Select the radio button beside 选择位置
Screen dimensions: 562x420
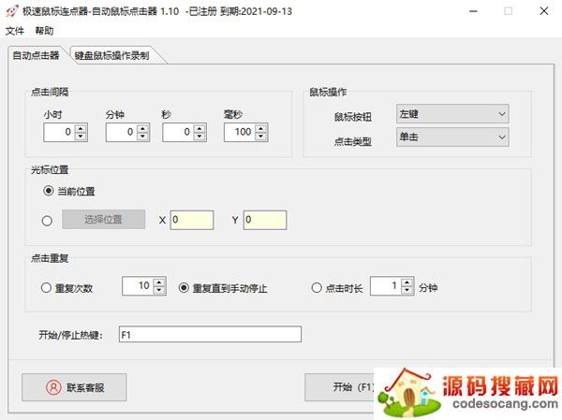47,220
